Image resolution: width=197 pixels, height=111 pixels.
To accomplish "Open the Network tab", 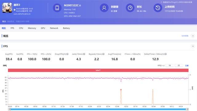I will click(x=54, y=28).
